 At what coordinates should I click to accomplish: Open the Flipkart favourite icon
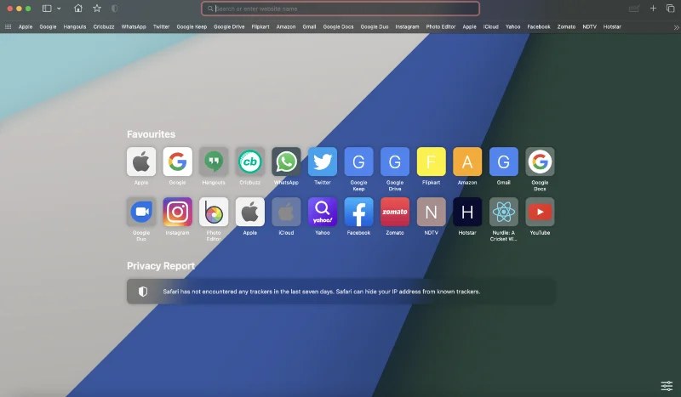coord(432,162)
